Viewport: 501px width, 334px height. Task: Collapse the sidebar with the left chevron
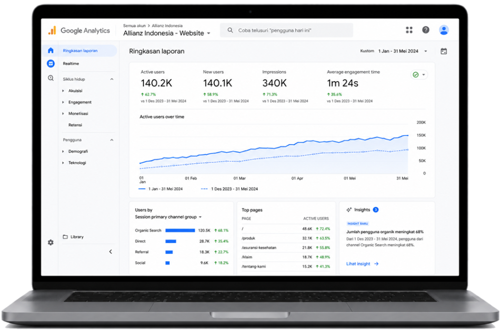[111, 252]
